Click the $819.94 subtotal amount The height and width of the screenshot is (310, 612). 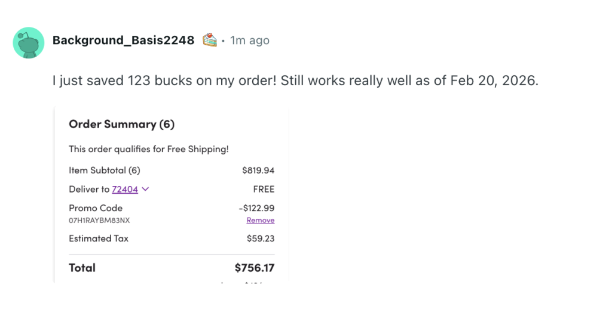[x=258, y=170]
